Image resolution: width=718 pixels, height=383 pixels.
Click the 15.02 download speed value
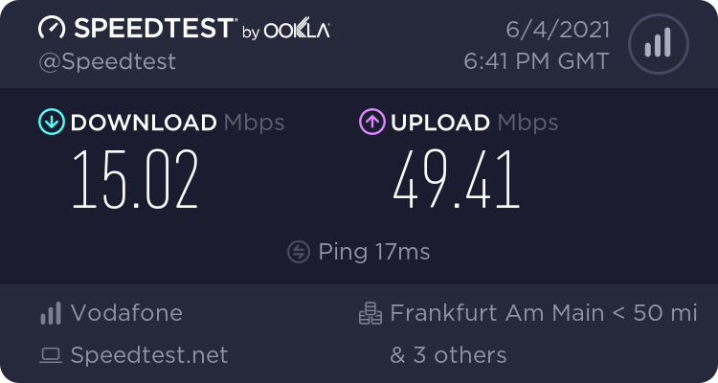(x=136, y=182)
